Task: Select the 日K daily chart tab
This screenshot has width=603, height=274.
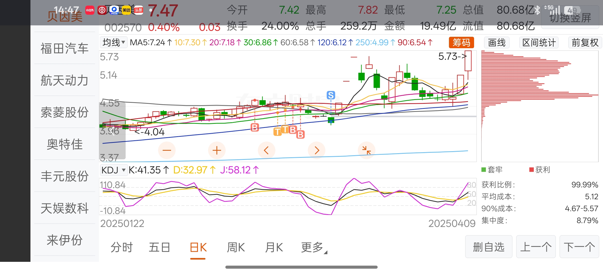Action: pyautogui.click(x=198, y=247)
